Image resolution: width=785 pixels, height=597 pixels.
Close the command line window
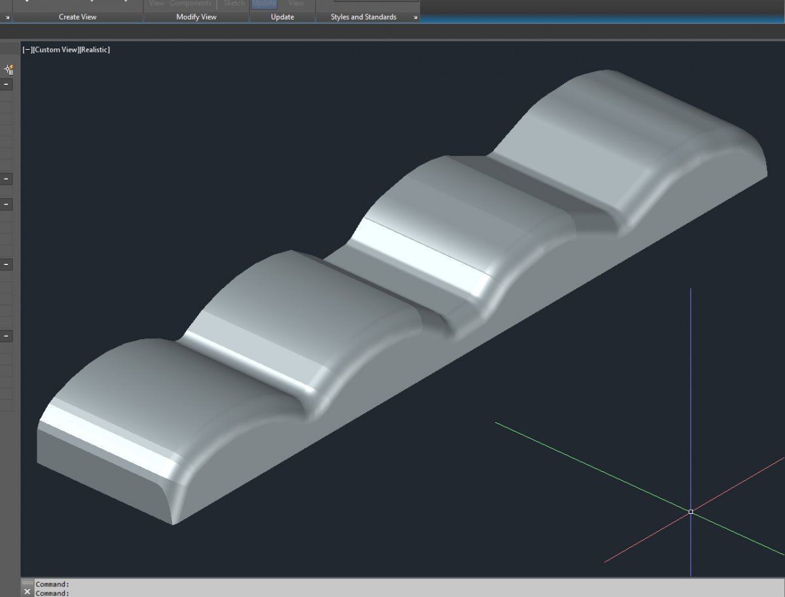(x=27, y=592)
